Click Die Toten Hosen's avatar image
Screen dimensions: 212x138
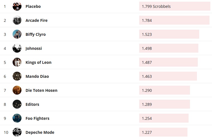(17, 90)
